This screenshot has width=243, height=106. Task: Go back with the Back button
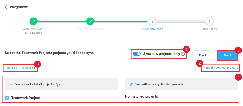coord(203,55)
